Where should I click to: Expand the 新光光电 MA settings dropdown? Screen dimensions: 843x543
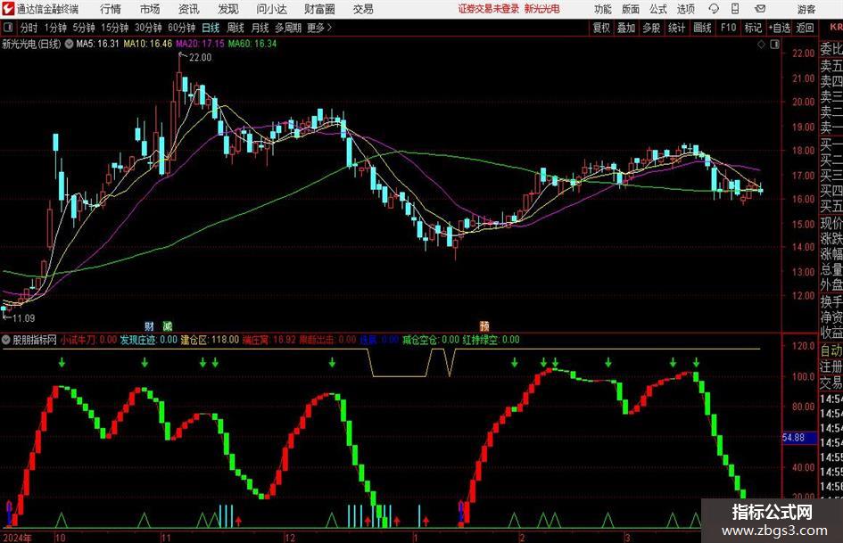70,44
